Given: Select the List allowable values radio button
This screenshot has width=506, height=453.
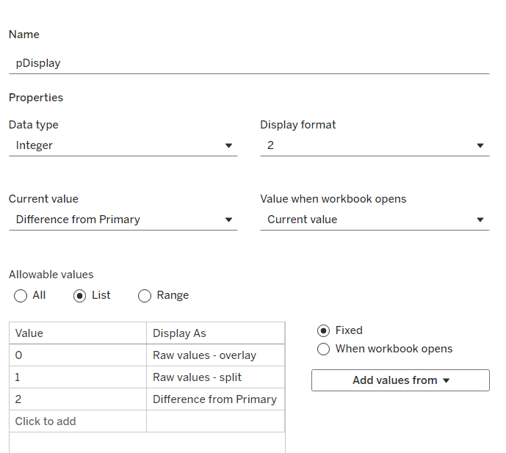Looking at the screenshot, I should pyautogui.click(x=81, y=295).
